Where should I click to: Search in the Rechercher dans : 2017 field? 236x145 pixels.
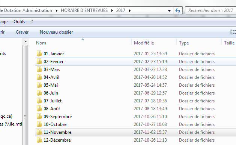coord(210,10)
